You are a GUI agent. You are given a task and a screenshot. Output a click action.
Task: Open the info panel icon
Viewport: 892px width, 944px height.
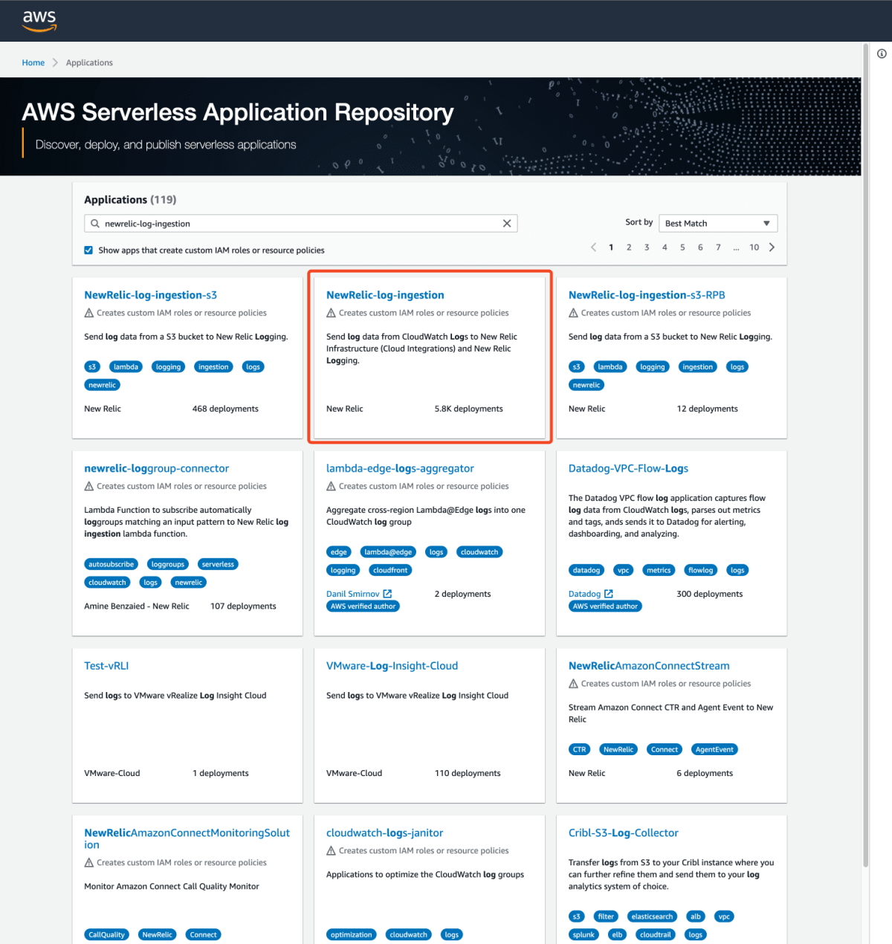point(882,54)
